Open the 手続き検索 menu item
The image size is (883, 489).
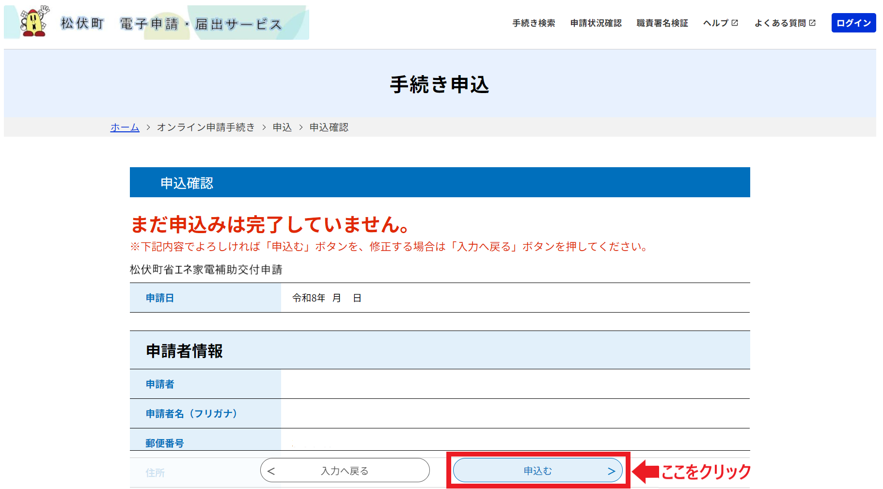(534, 23)
